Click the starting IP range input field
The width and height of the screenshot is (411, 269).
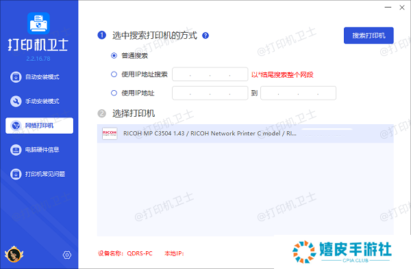tap(210, 93)
